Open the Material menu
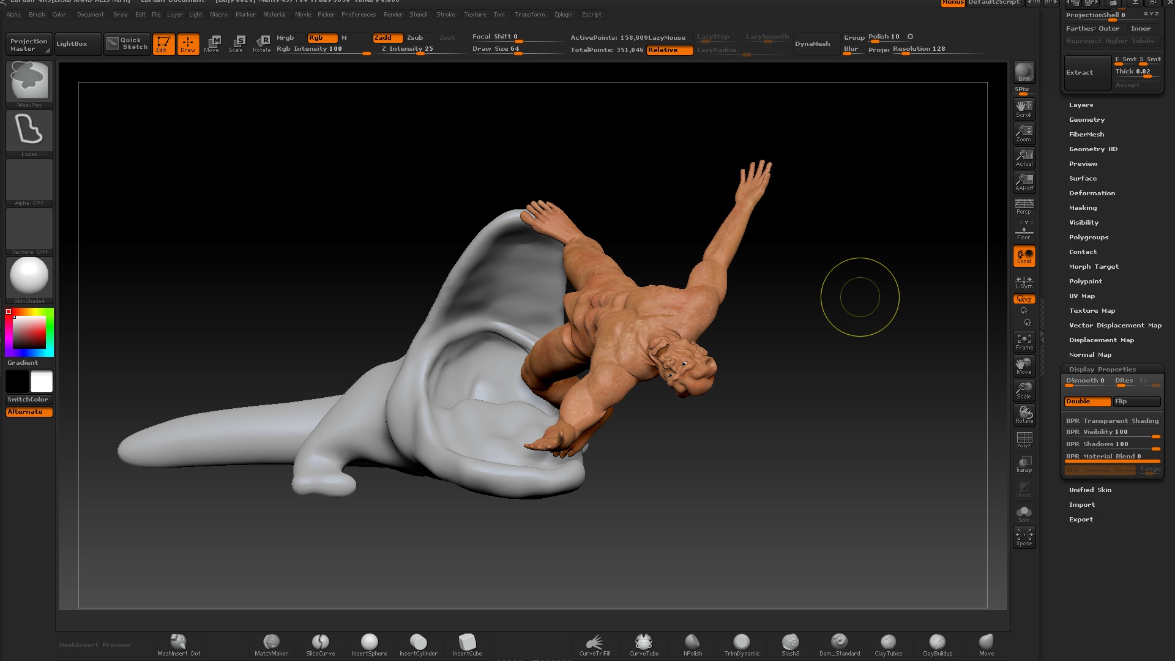 (x=274, y=15)
